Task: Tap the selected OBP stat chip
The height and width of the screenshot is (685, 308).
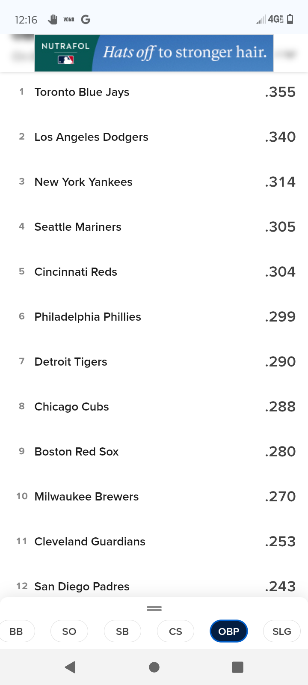Action: [x=229, y=631]
